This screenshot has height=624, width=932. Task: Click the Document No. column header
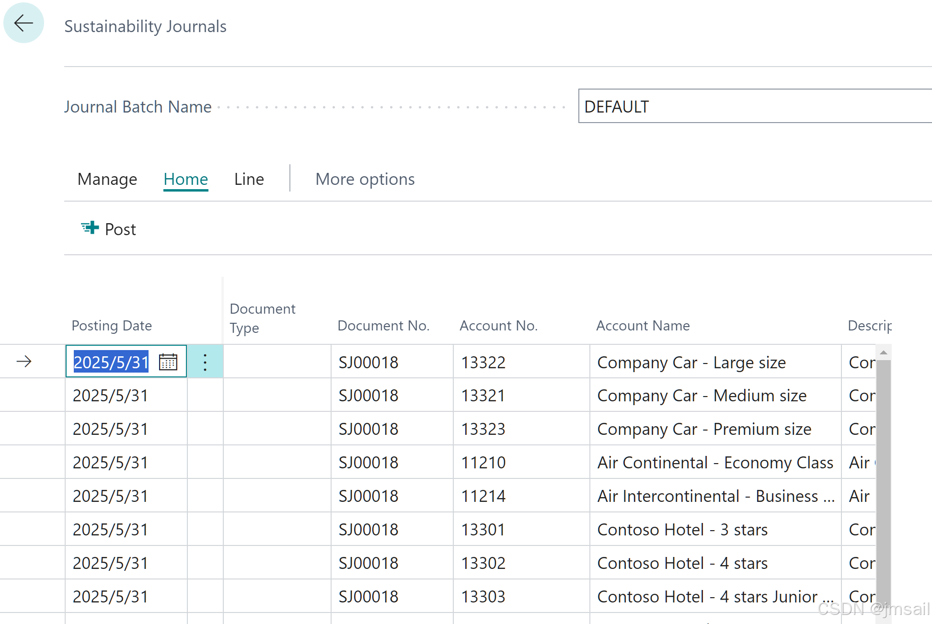tap(384, 326)
